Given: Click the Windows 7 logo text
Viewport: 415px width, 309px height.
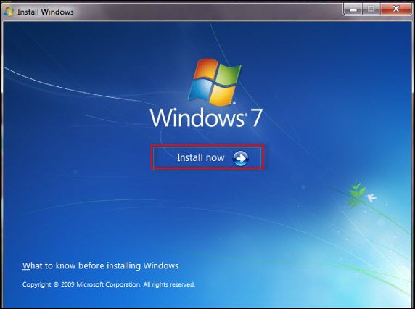Looking at the screenshot, I should click(206, 118).
